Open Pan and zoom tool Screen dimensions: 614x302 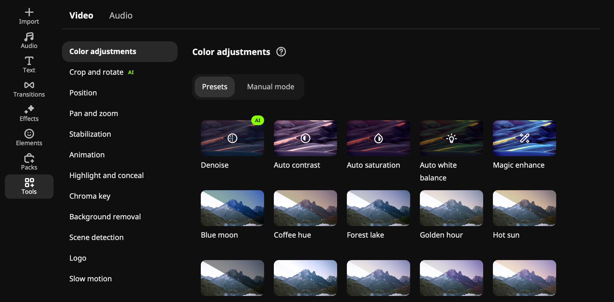(x=120, y=114)
